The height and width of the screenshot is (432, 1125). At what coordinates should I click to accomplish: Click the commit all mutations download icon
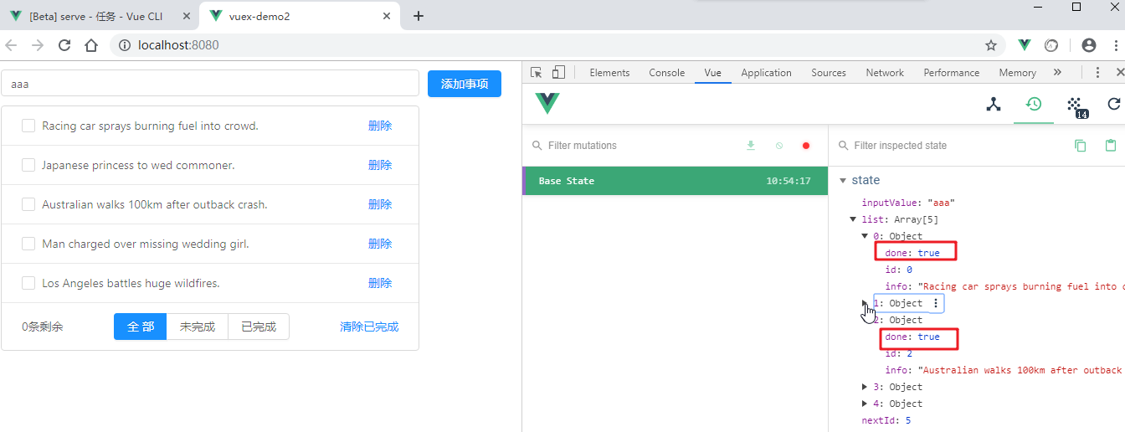[751, 146]
